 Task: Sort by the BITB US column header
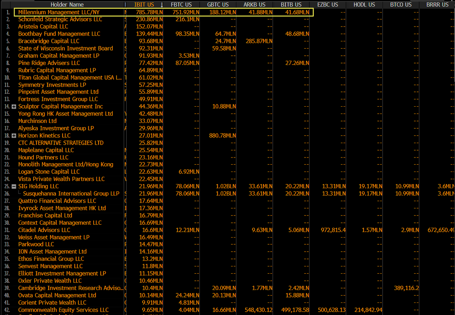pos(291,5)
